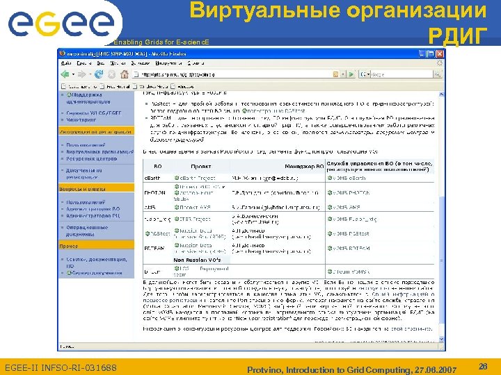
Task: Click the search magnifier button
Action: [437, 74]
